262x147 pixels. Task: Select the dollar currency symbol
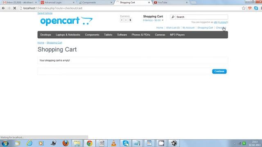[130, 20]
